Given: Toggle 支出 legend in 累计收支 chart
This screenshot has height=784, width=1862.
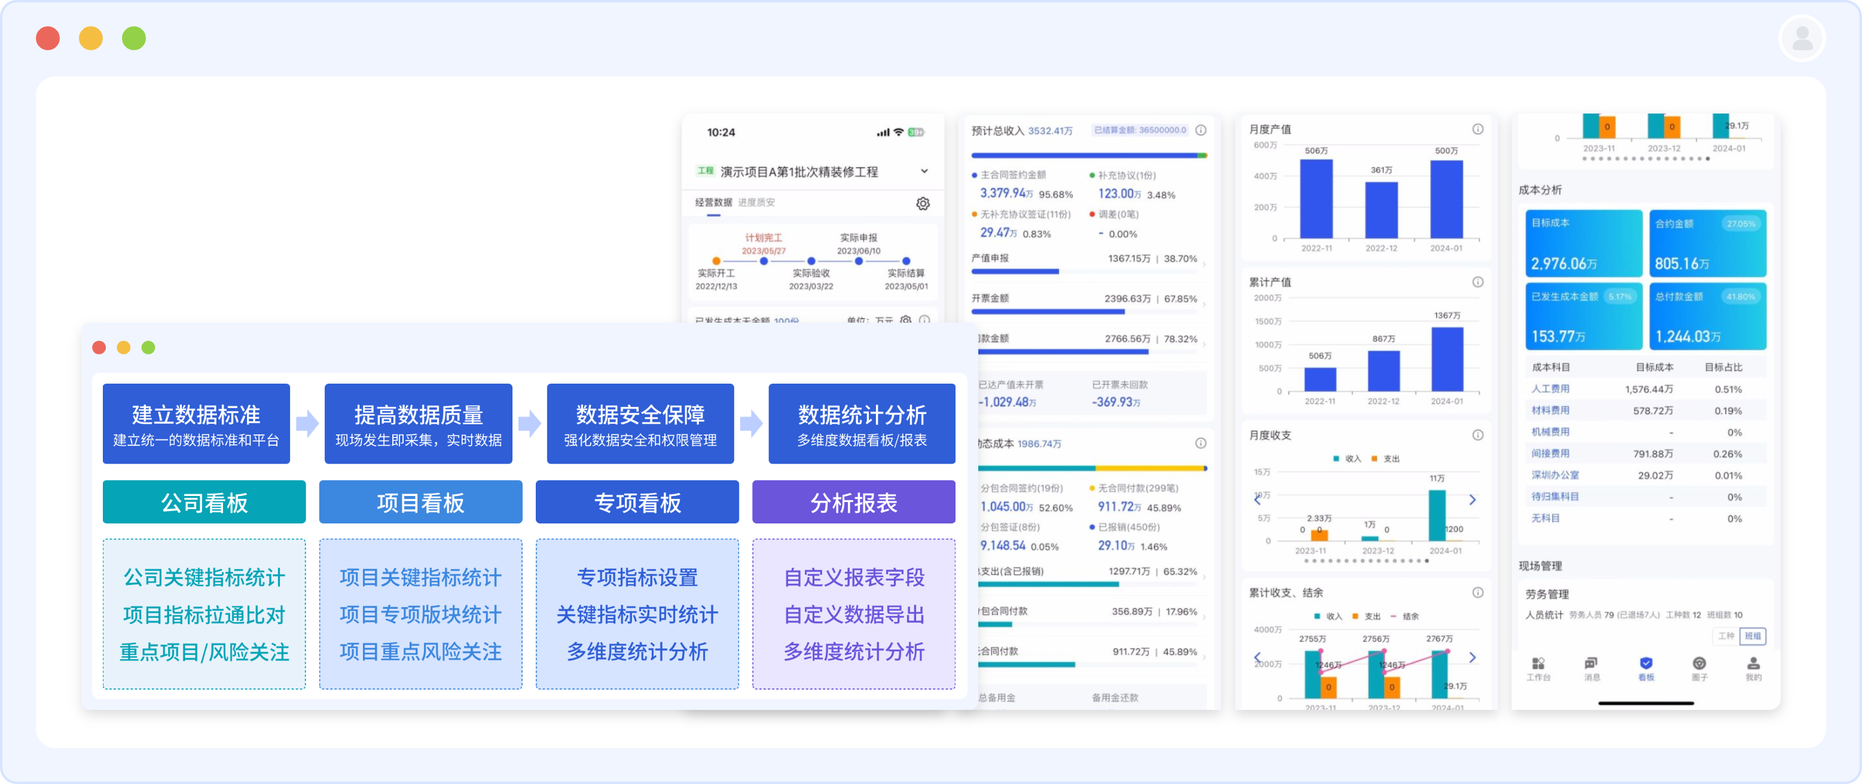Looking at the screenshot, I should tap(1366, 616).
